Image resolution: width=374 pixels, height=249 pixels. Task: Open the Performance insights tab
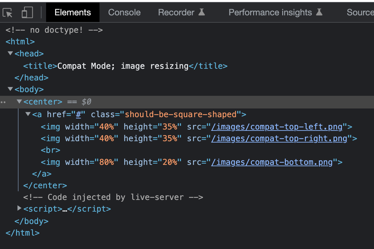[275, 12]
